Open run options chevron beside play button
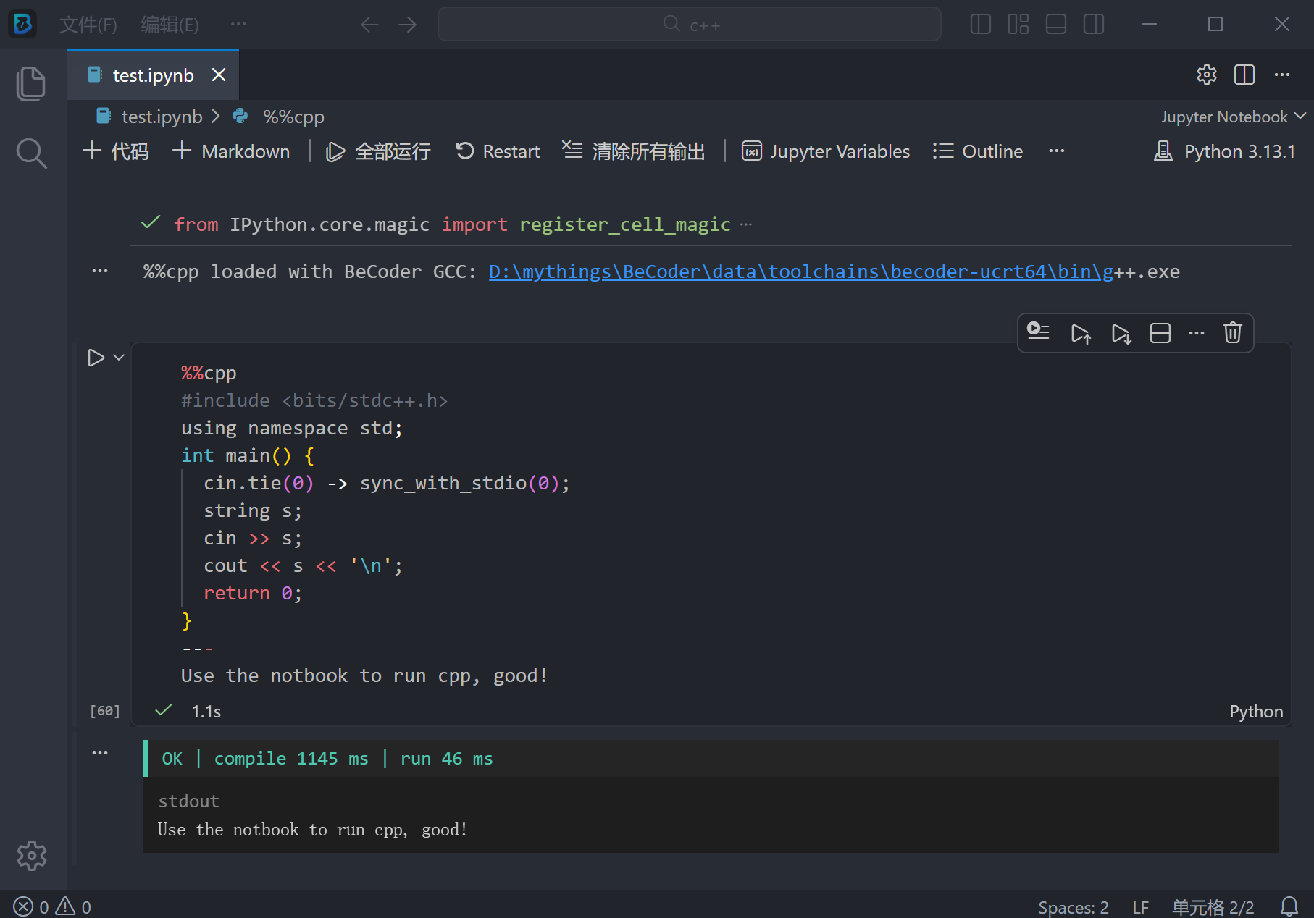1314x918 pixels. pos(120,358)
